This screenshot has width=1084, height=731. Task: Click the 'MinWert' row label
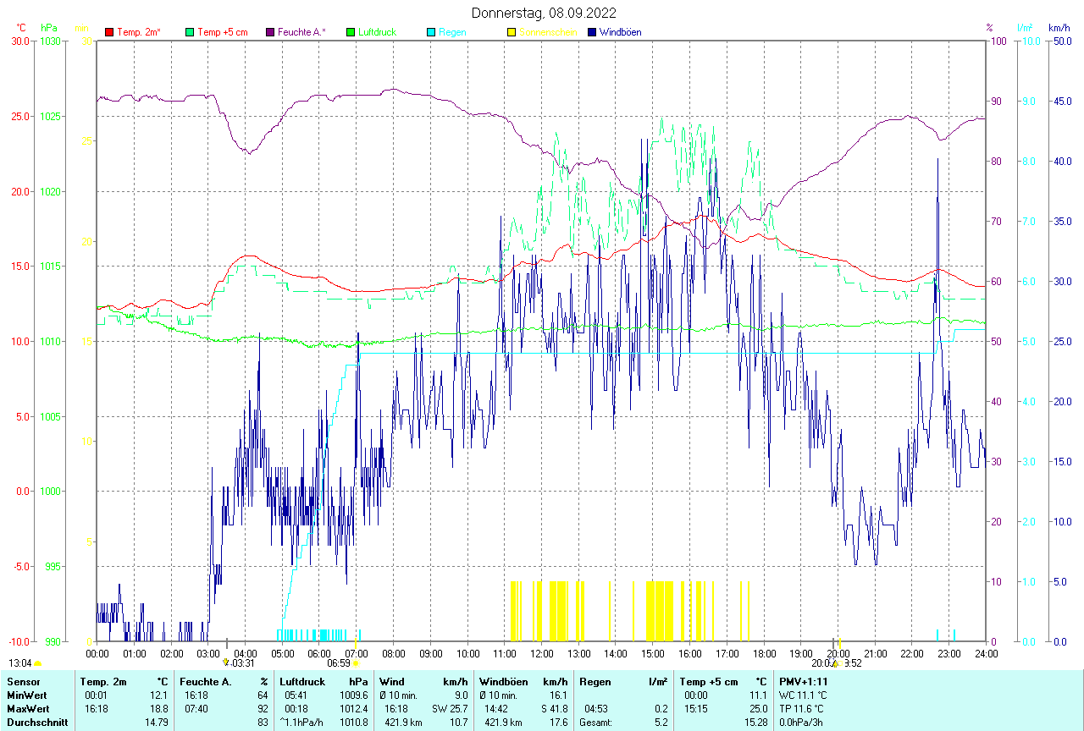25,695
